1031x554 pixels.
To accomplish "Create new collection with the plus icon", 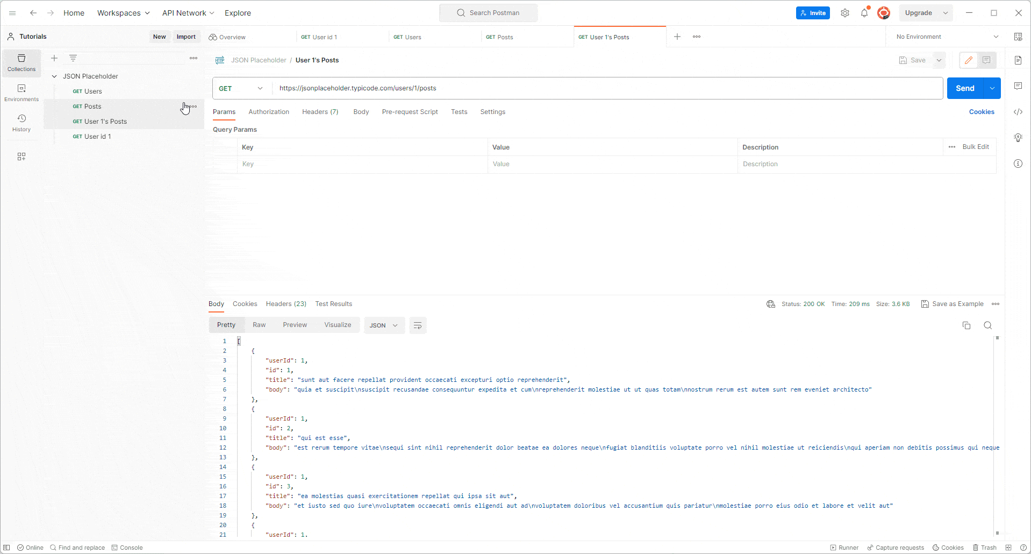I will pos(54,58).
